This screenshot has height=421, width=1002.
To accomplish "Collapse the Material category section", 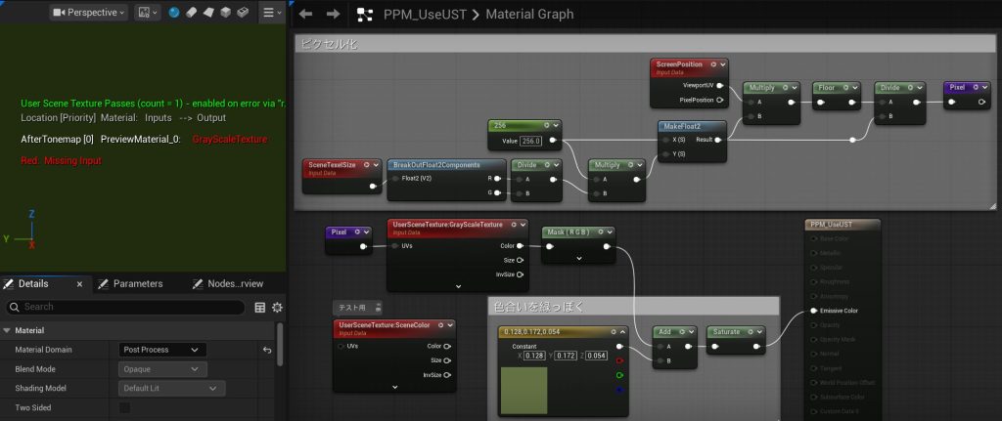I will pos(8,330).
